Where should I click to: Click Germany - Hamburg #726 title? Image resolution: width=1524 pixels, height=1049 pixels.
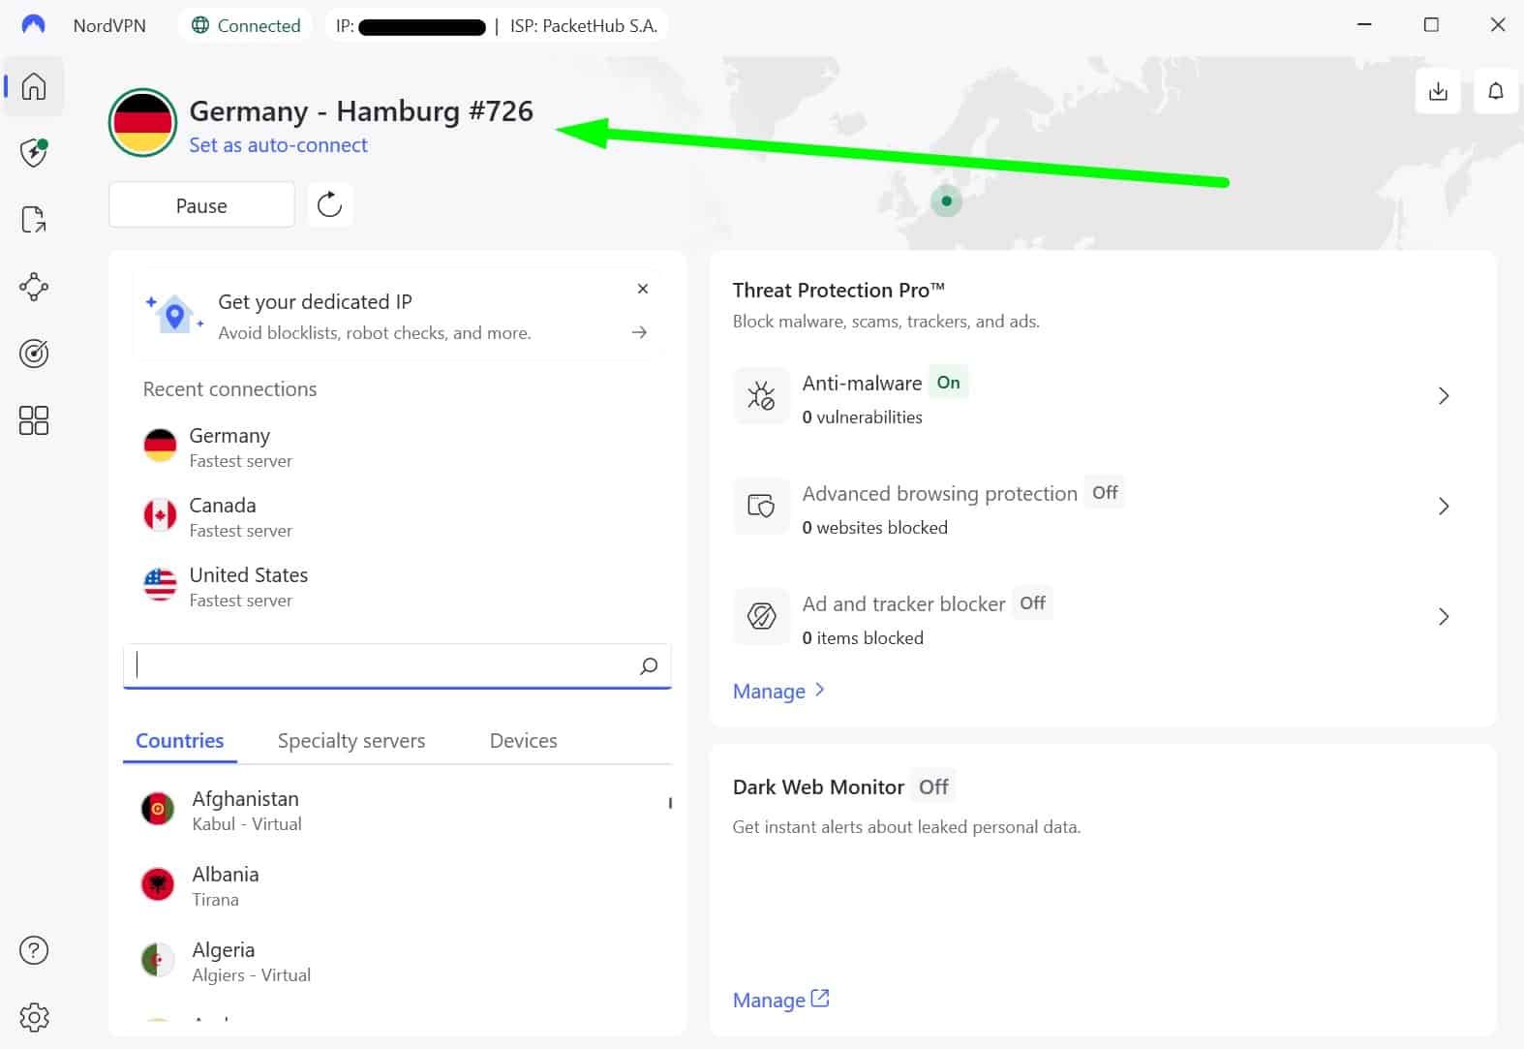[x=361, y=111]
